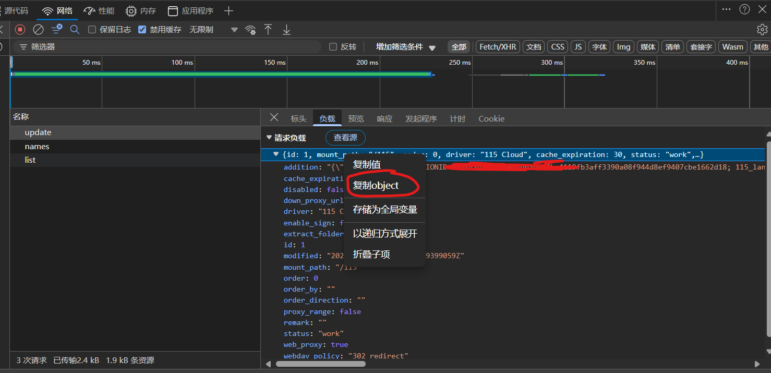
Task: Switch to the 源代码 Sources tab
Action: pos(15,10)
